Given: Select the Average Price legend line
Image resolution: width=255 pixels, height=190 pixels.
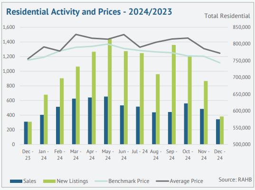Looking at the screenshot, I should pos(162,181).
